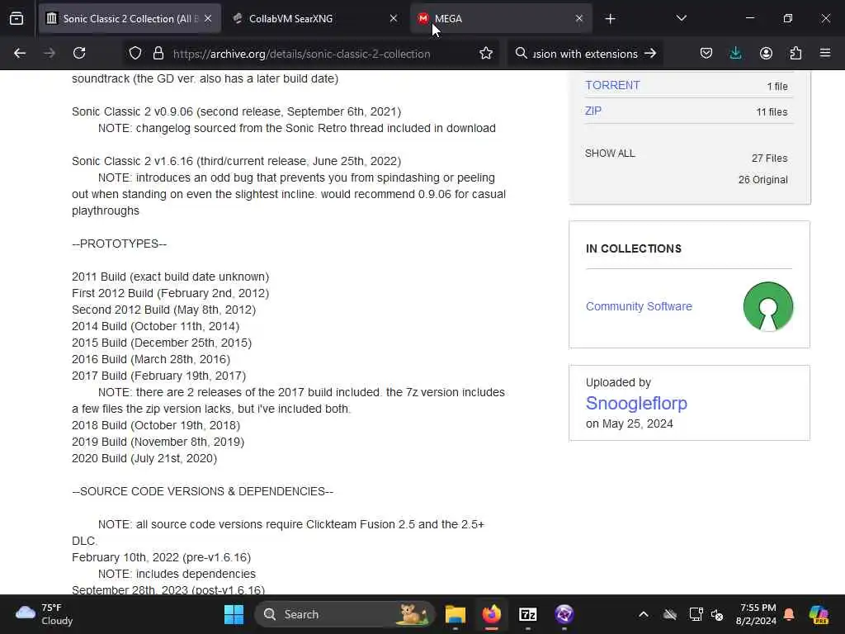Click the search bar magnifier icon
Viewport: 845px width, 634px height.
coord(522,54)
